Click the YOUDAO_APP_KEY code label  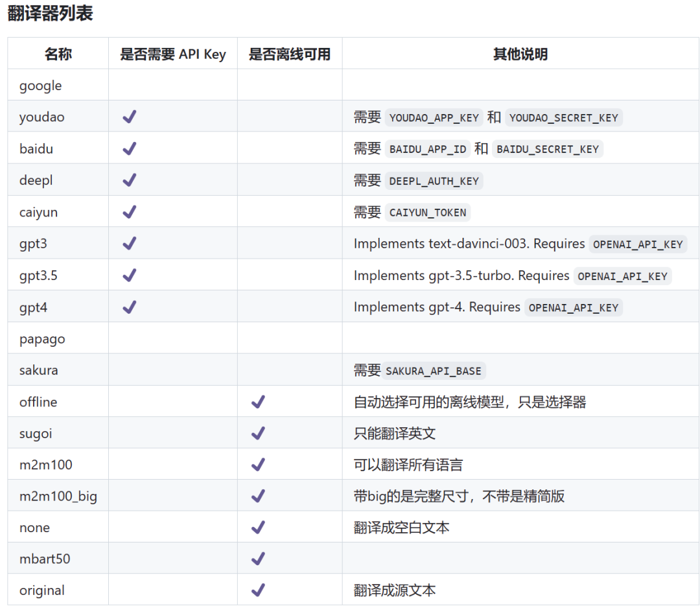(x=434, y=118)
